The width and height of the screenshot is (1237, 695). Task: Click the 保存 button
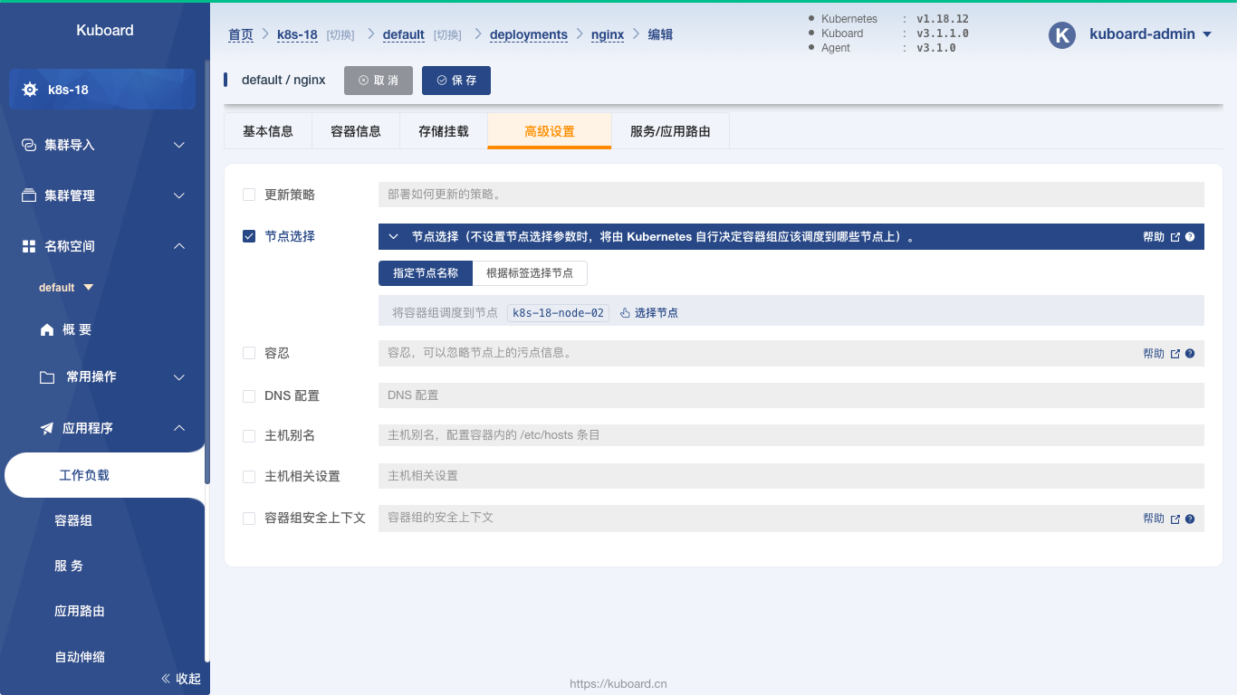click(456, 81)
